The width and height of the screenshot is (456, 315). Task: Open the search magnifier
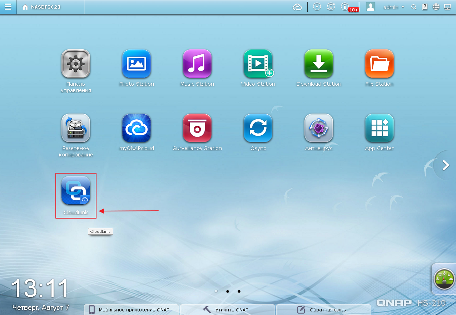(414, 7)
